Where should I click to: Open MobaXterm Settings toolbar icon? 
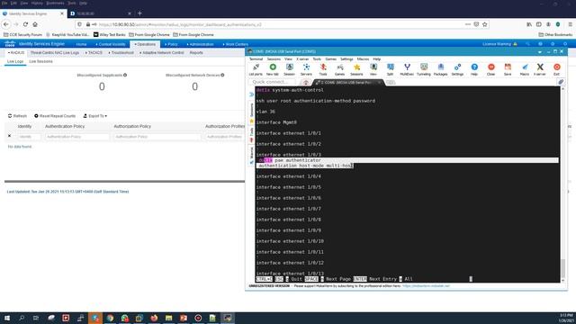[457, 69]
